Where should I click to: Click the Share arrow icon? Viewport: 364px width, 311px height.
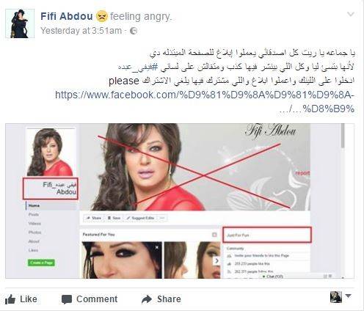147,299
